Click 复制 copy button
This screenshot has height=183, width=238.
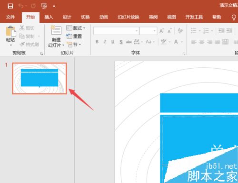coord(27,36)
